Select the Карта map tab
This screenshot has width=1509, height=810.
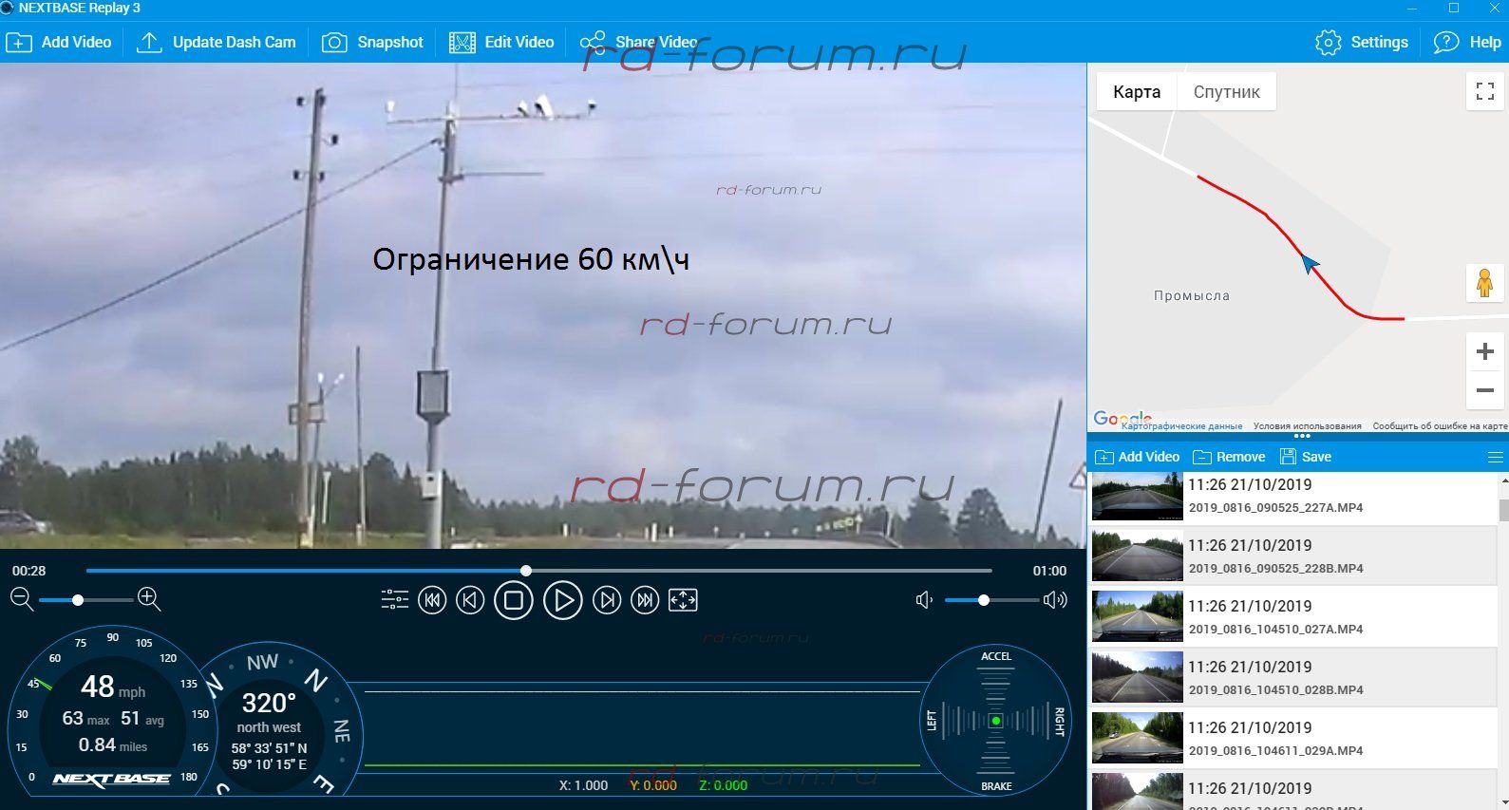pos(1137,92)
